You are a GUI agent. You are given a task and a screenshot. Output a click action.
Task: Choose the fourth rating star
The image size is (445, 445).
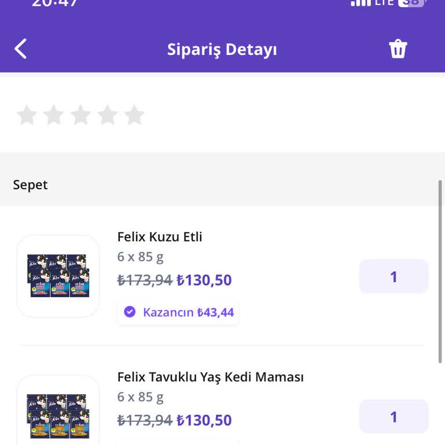click(x=107, y=115)
